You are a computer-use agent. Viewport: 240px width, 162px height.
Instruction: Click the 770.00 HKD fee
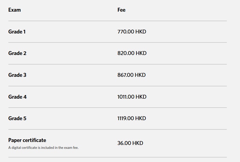pos(132,32)
